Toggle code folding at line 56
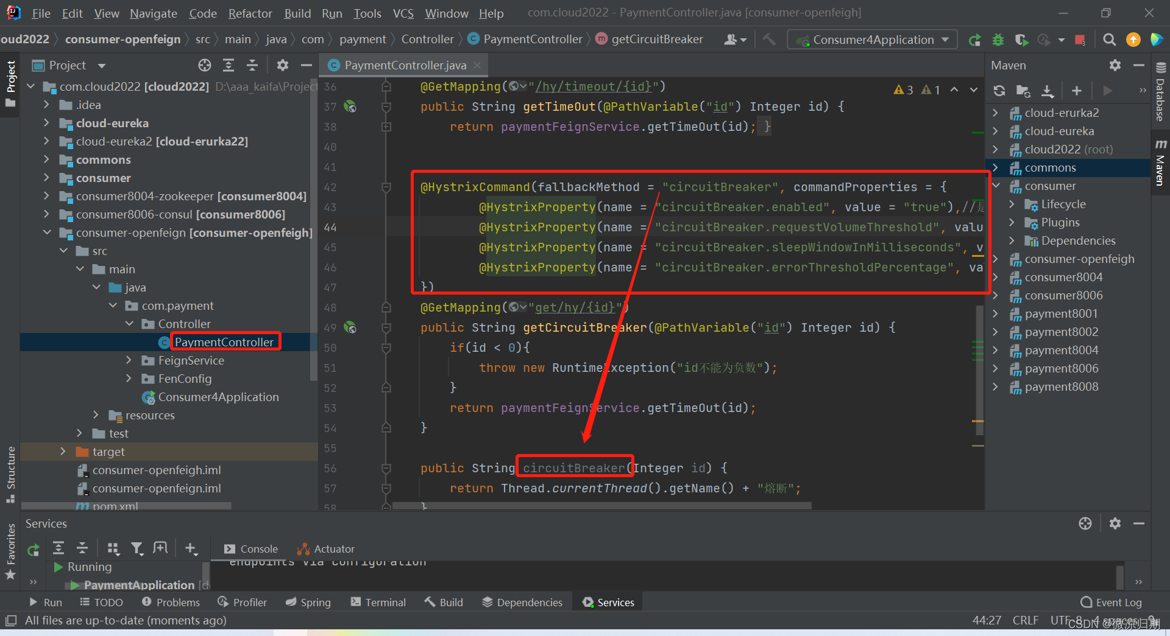This screenshot has width=1170, height=636. [x=386, y=468]
